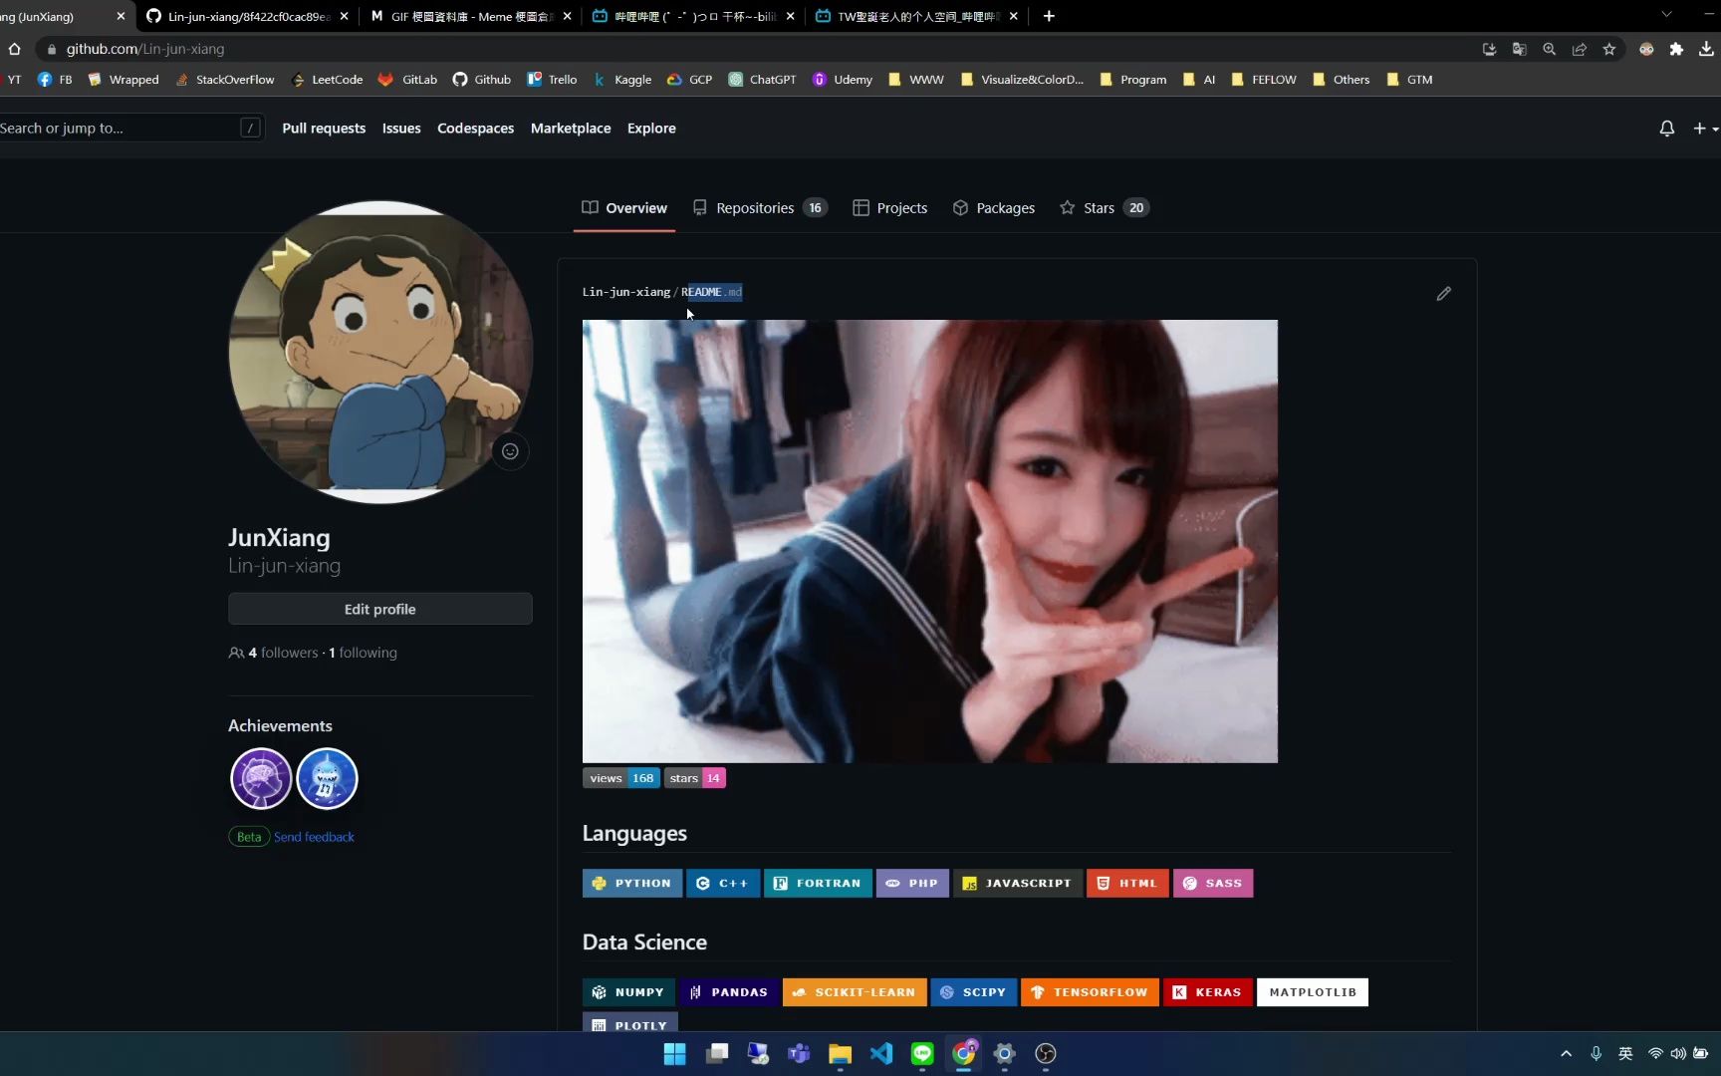Set a status using the smiley on the avatar

point(510,451)
